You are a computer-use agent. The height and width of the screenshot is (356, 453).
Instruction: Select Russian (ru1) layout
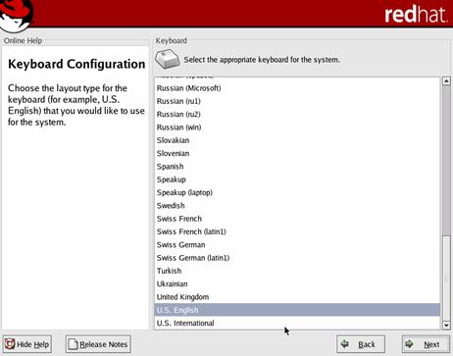[297, 101]
